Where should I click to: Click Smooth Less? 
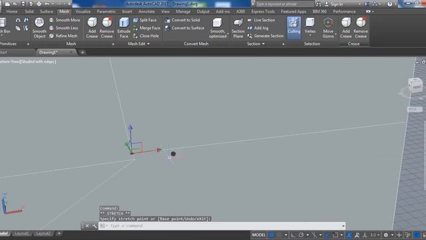[x=64, y=28]
